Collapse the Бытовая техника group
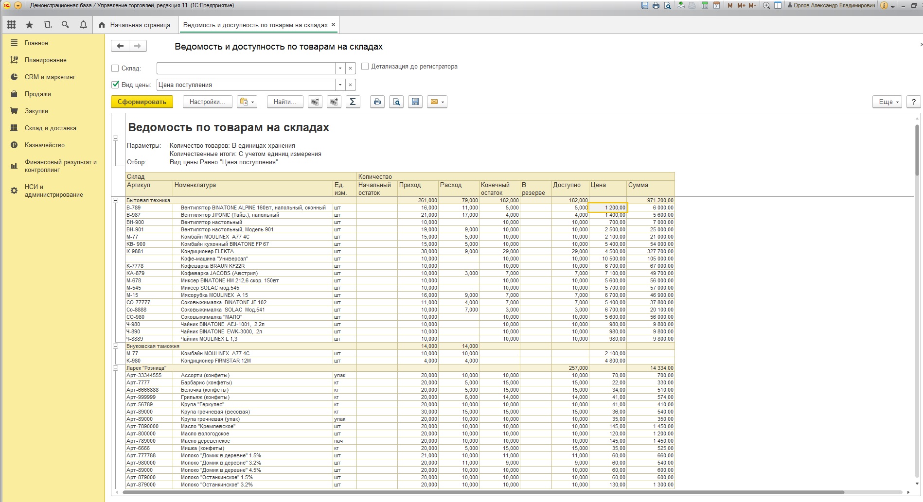923x502 pixels. pos(116,200)
